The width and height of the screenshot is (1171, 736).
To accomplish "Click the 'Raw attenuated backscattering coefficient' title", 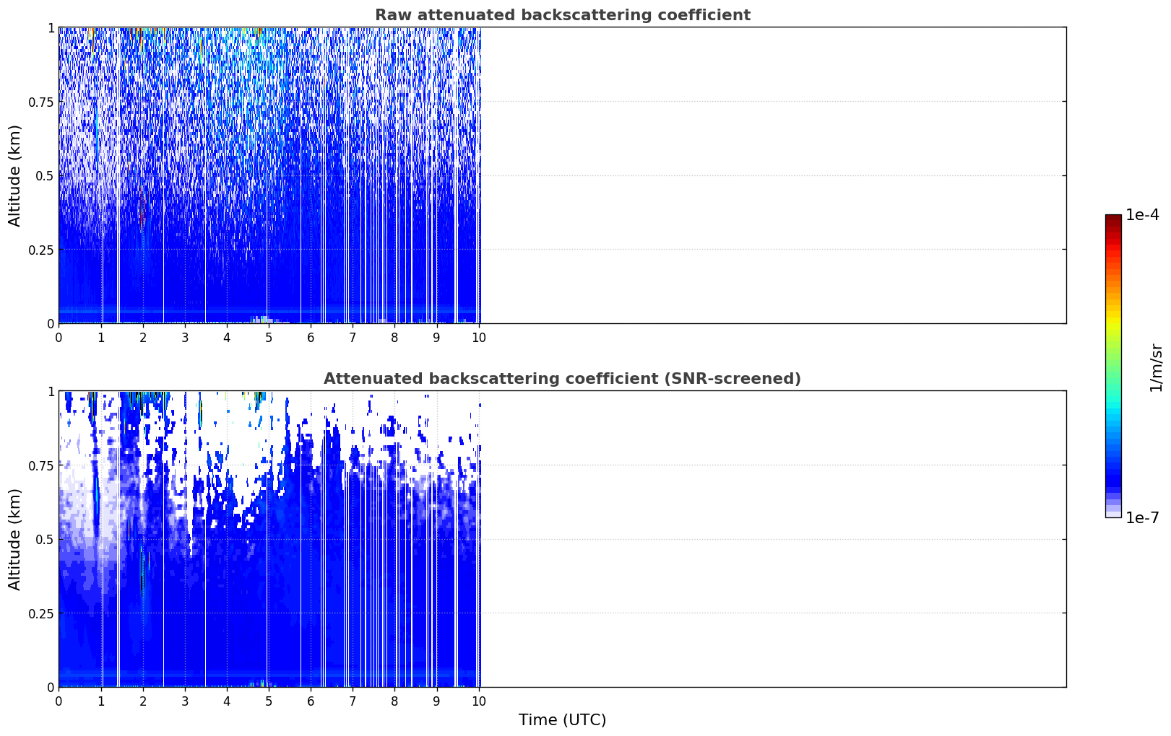I will click(x=562, y=15).
